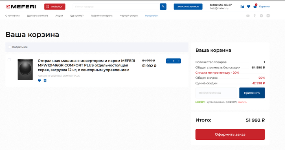This screenshot has height=150, width=285.
Task: Click the 51 992 ₽ item price
Action: tap(149, 66)
